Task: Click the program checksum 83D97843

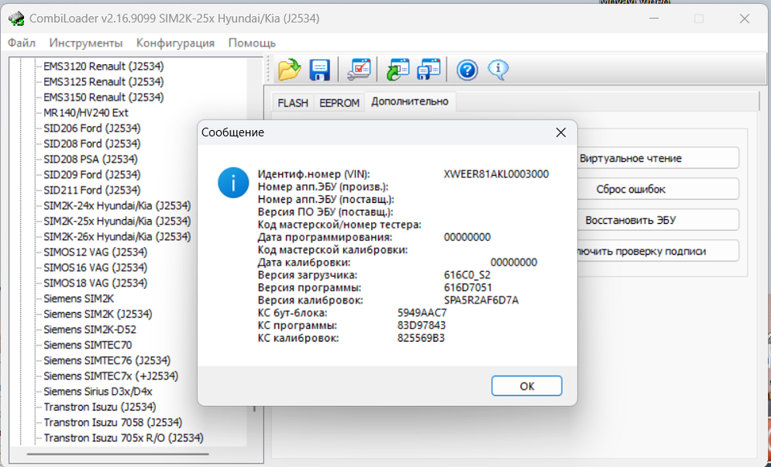Action: (x=422, y=326)
